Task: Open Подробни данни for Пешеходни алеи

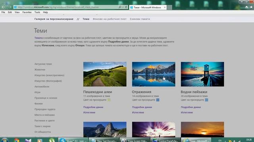Action: tap(93, 107)
